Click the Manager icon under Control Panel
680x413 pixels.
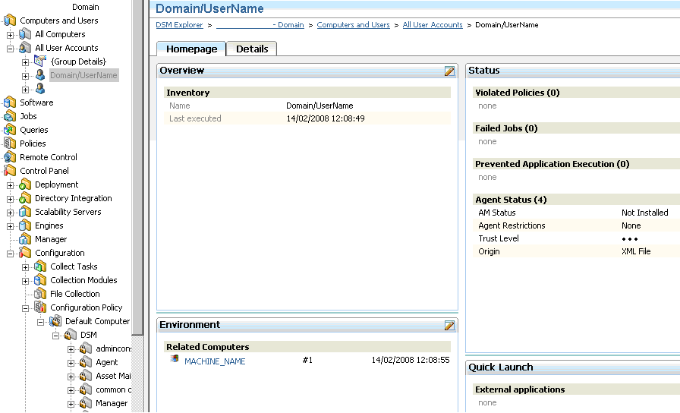[25, 239]
